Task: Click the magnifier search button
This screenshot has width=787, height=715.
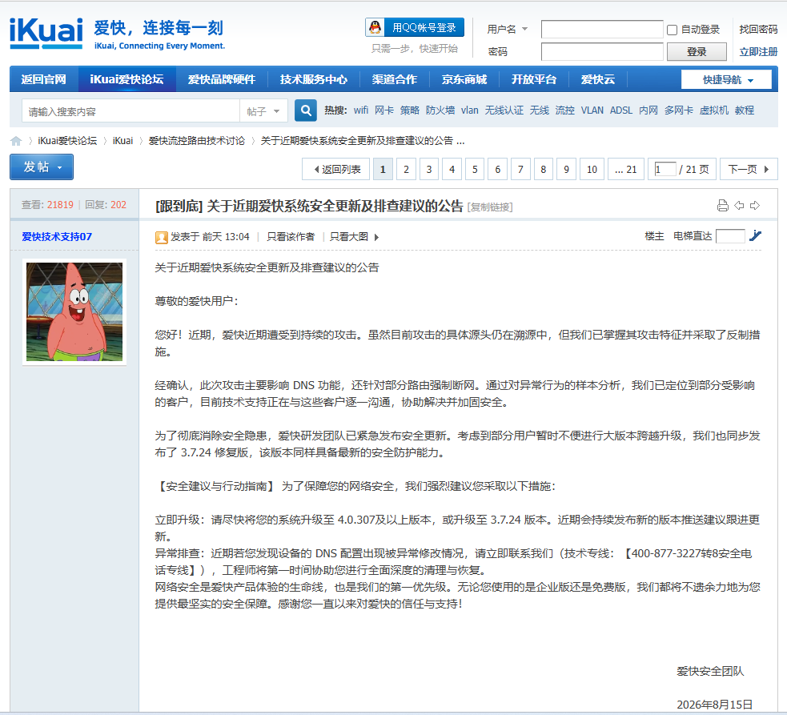Action: click(x=306, y=110)
